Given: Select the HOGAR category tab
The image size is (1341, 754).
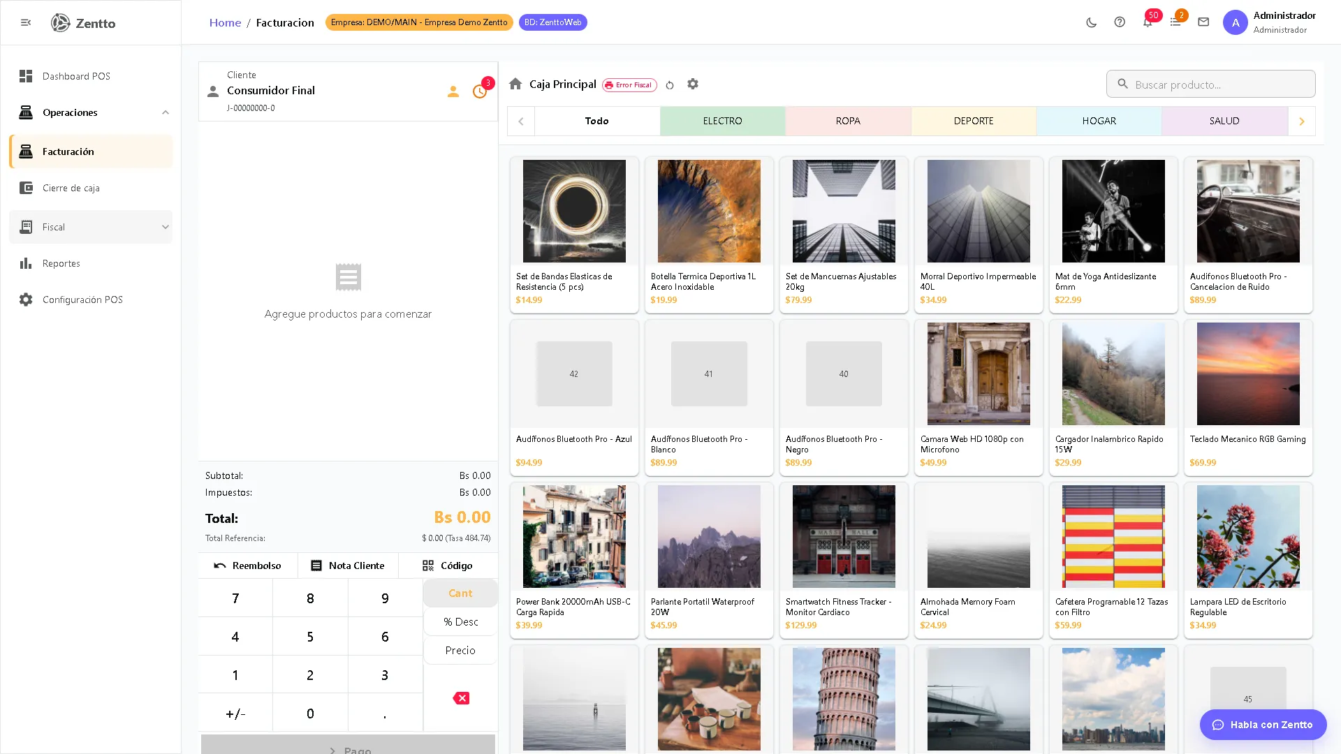Looking at the screenshot, I should pos(1099,121).
